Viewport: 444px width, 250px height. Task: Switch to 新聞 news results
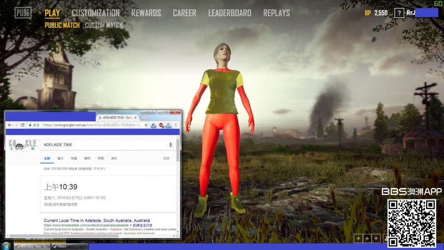[101, 158]
